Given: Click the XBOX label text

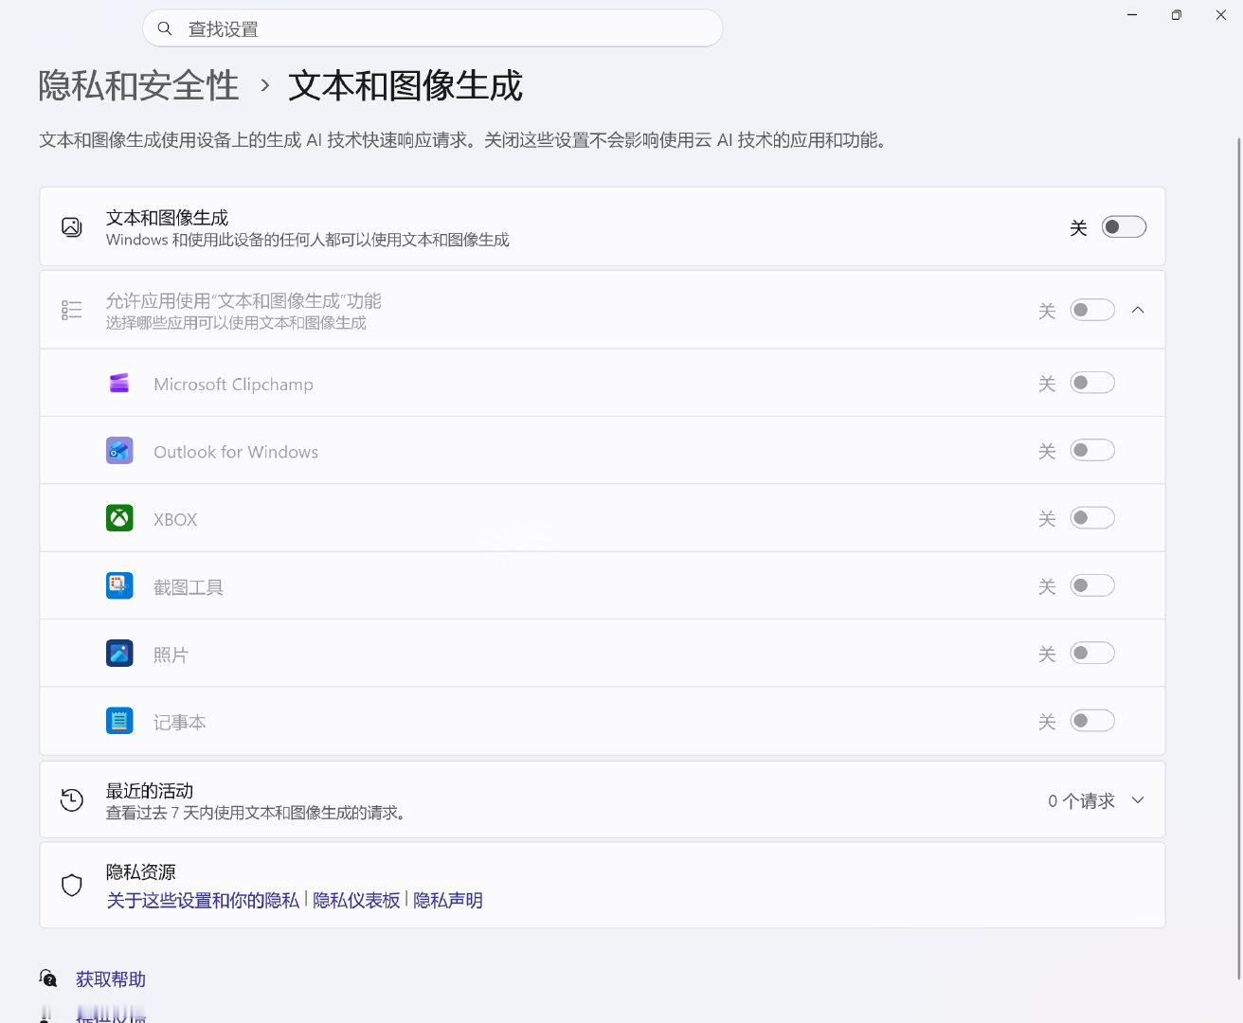Looking at the screenshot, I should [175, 519].
